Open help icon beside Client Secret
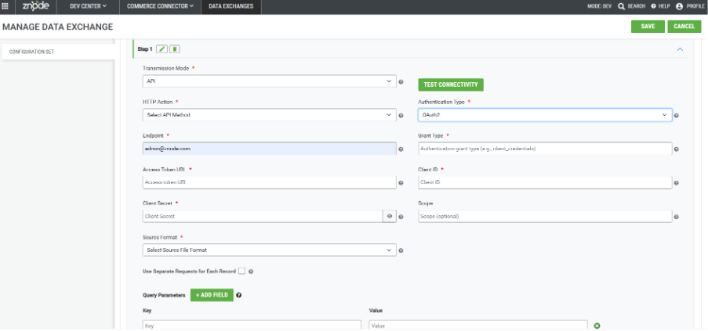Viewport: 708px width, 331px height. tap(401, 217)
